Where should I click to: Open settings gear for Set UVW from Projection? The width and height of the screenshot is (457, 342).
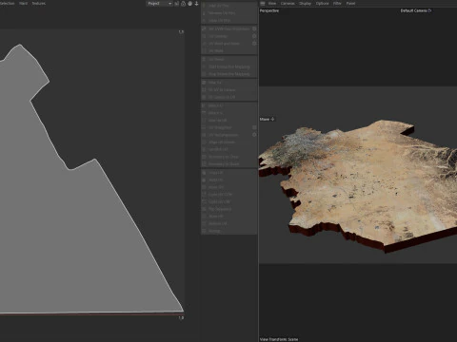click(254, 28)
